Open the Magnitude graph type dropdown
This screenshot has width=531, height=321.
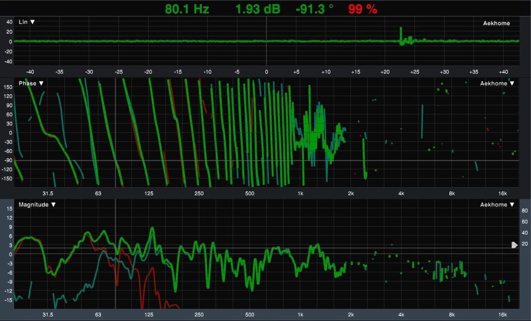point(37,204)
